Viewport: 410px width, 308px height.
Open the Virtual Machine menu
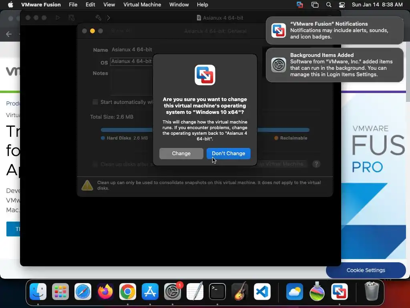tap(142, 5)
